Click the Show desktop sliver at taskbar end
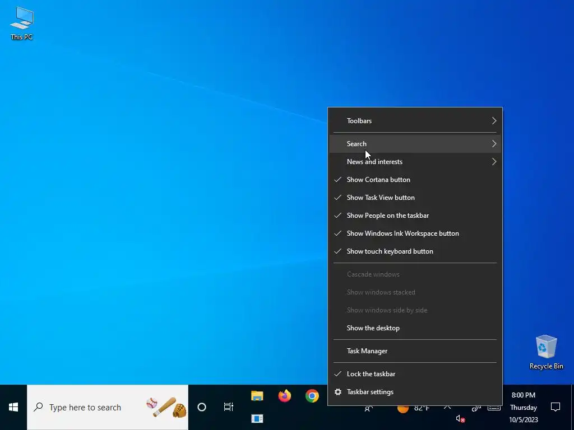Screen dimensions: 574x430 [572, 407]
